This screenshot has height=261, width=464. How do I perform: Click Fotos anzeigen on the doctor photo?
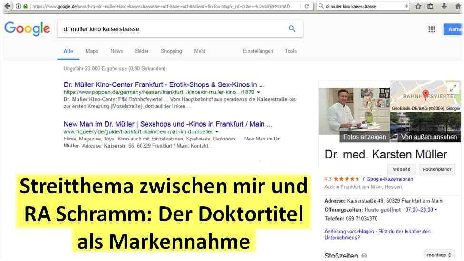click(x=365, y=137)
